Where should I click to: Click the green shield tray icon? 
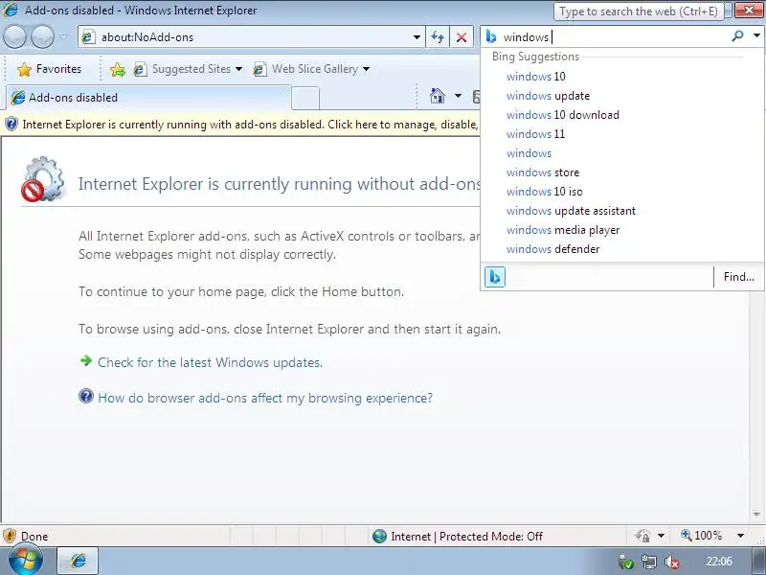pyautogui.click(x=626, y=563)
